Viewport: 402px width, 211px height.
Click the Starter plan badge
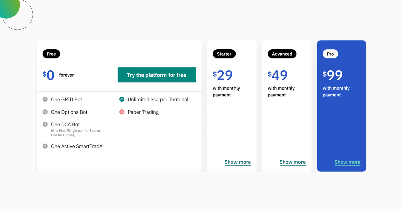click(x=224, y=54)
